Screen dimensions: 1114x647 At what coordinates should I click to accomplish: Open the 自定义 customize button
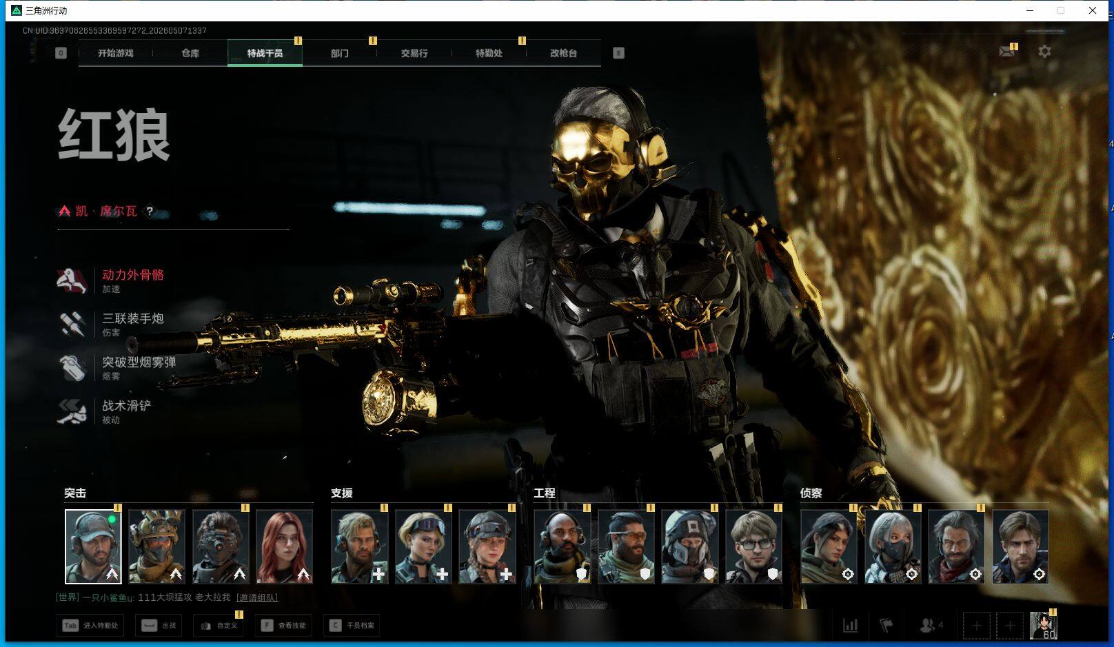click(x=219, y=626)
